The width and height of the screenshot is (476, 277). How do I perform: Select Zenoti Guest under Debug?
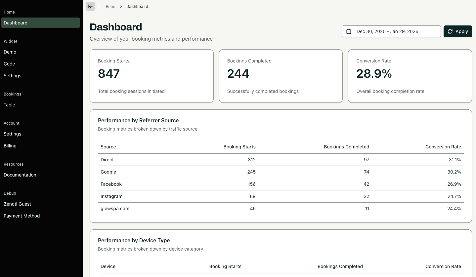point(17,204)
